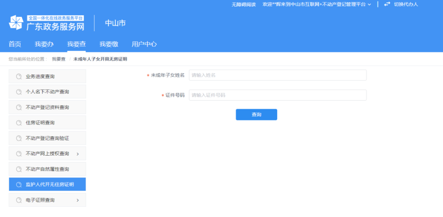Open 住房证明查询 in the sidebar

point(48,123)
